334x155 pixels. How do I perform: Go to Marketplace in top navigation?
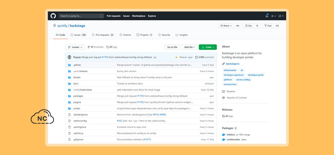[139, 16]
